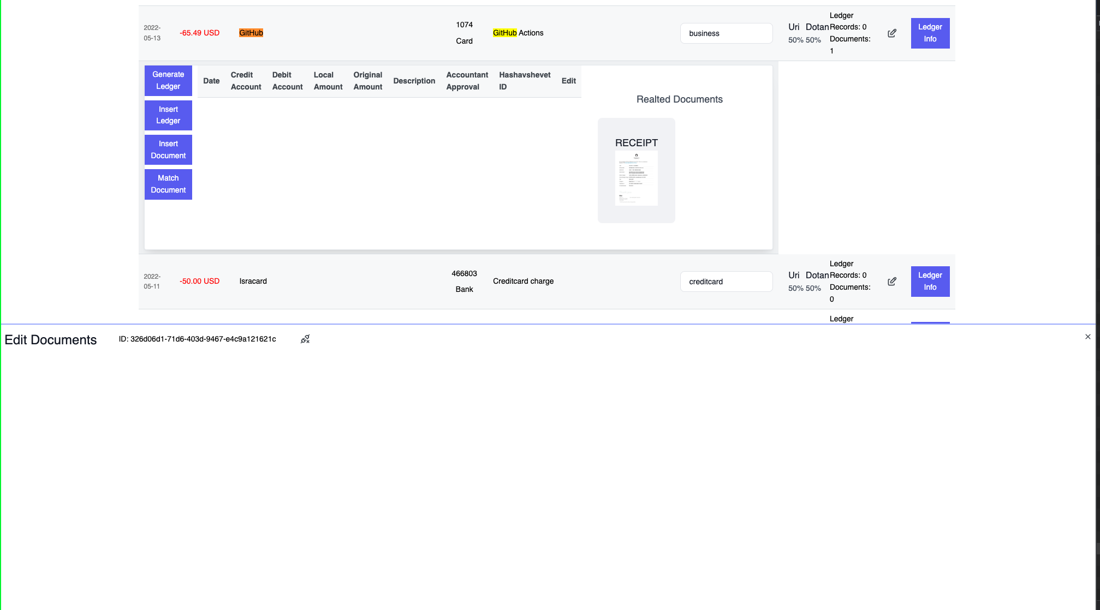The width and height of the screenshot is (1100, 610).
Task: Click the orange highlighted GitHub counterparty
Action: coord(251,33)
